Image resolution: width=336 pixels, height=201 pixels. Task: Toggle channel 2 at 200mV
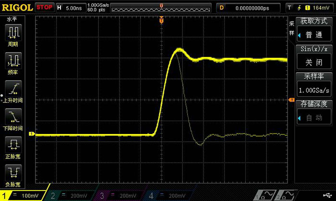pyautogui.click(x=72, y=195)
